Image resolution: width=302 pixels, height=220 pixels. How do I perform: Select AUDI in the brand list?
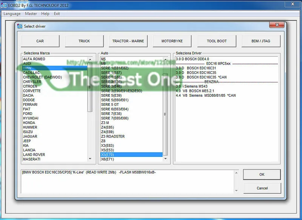(x=55, y=64)
